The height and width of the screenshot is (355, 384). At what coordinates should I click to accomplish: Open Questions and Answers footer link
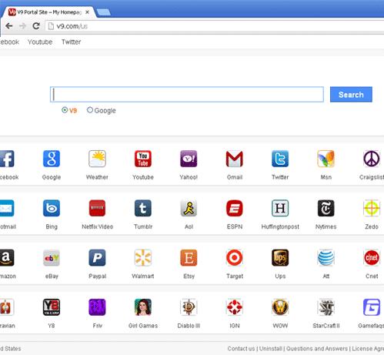point(317,349)
